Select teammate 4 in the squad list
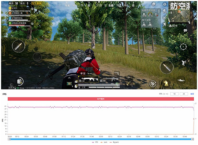This screenshot has height=145, width=198. click(x=19, y=24)
